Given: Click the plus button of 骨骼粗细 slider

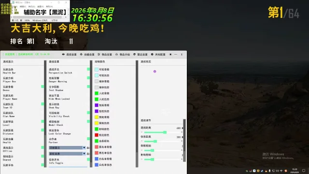Looking at the screenshot, I should [x=182, y=150].
